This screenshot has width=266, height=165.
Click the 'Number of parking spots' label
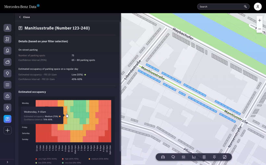click(x=32, y=55)
